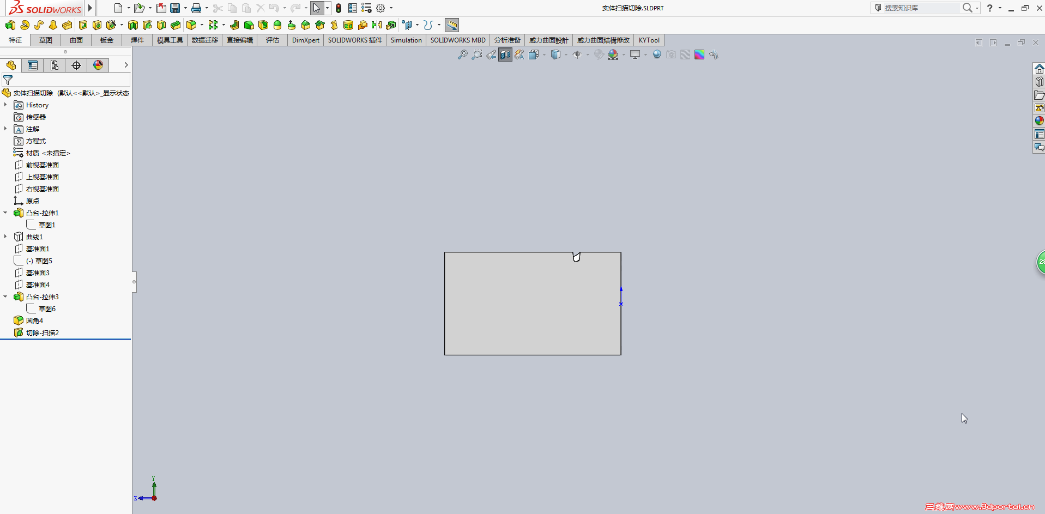Viewport: 1045px width, 514px height.
Task: Click the Rebuild traffic light icon
Action: pyautogui.click(x=339, y=8)
